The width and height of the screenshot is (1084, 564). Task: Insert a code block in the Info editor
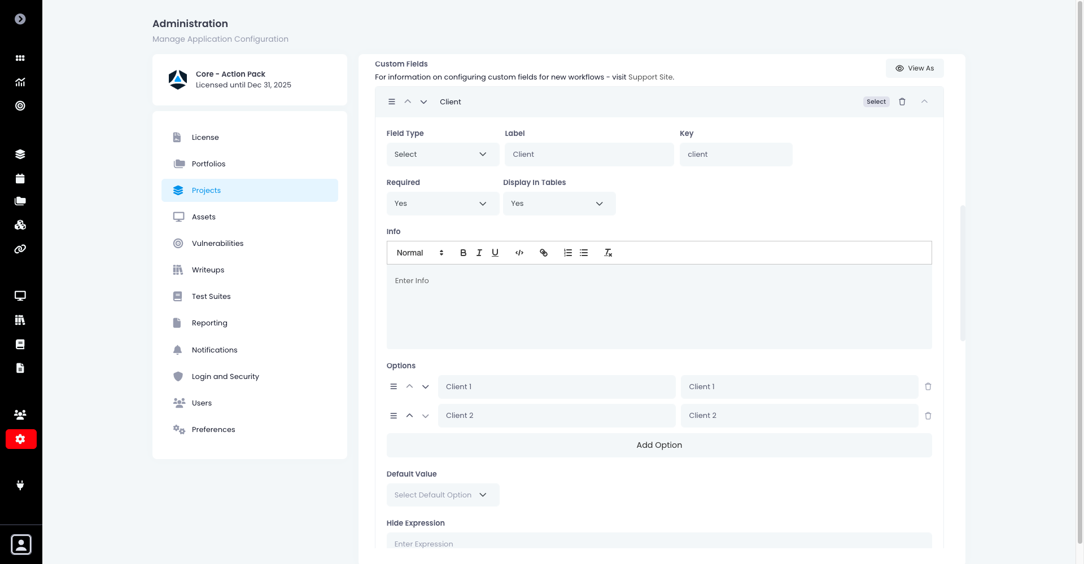coord(519,253)
